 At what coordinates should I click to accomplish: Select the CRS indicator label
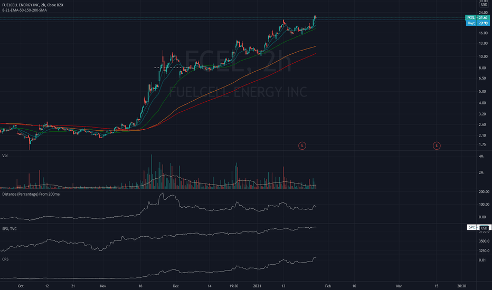point(5,259)
